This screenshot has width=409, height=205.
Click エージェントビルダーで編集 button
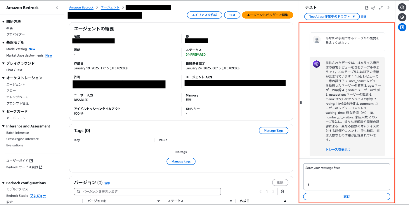tap(268, 15)
